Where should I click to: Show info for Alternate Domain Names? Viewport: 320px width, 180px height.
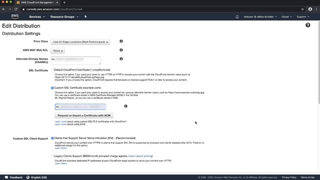[121, 59]
